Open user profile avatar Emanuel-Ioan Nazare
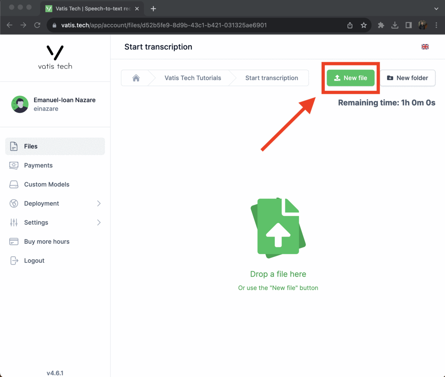 (20, 104)
